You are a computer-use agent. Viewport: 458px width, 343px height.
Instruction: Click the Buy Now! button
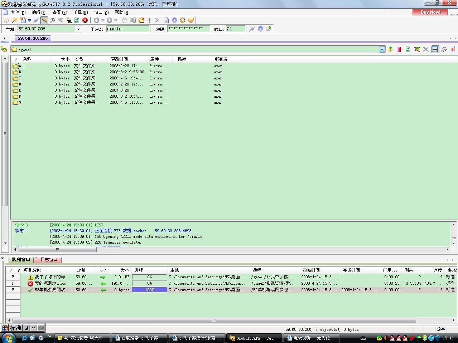[x=430, y=12]
